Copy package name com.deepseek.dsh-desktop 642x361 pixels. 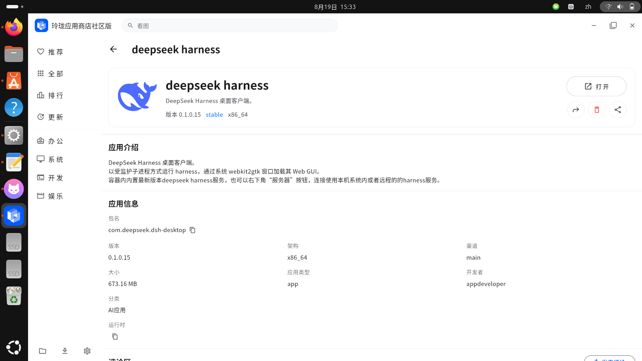[193, 230]
